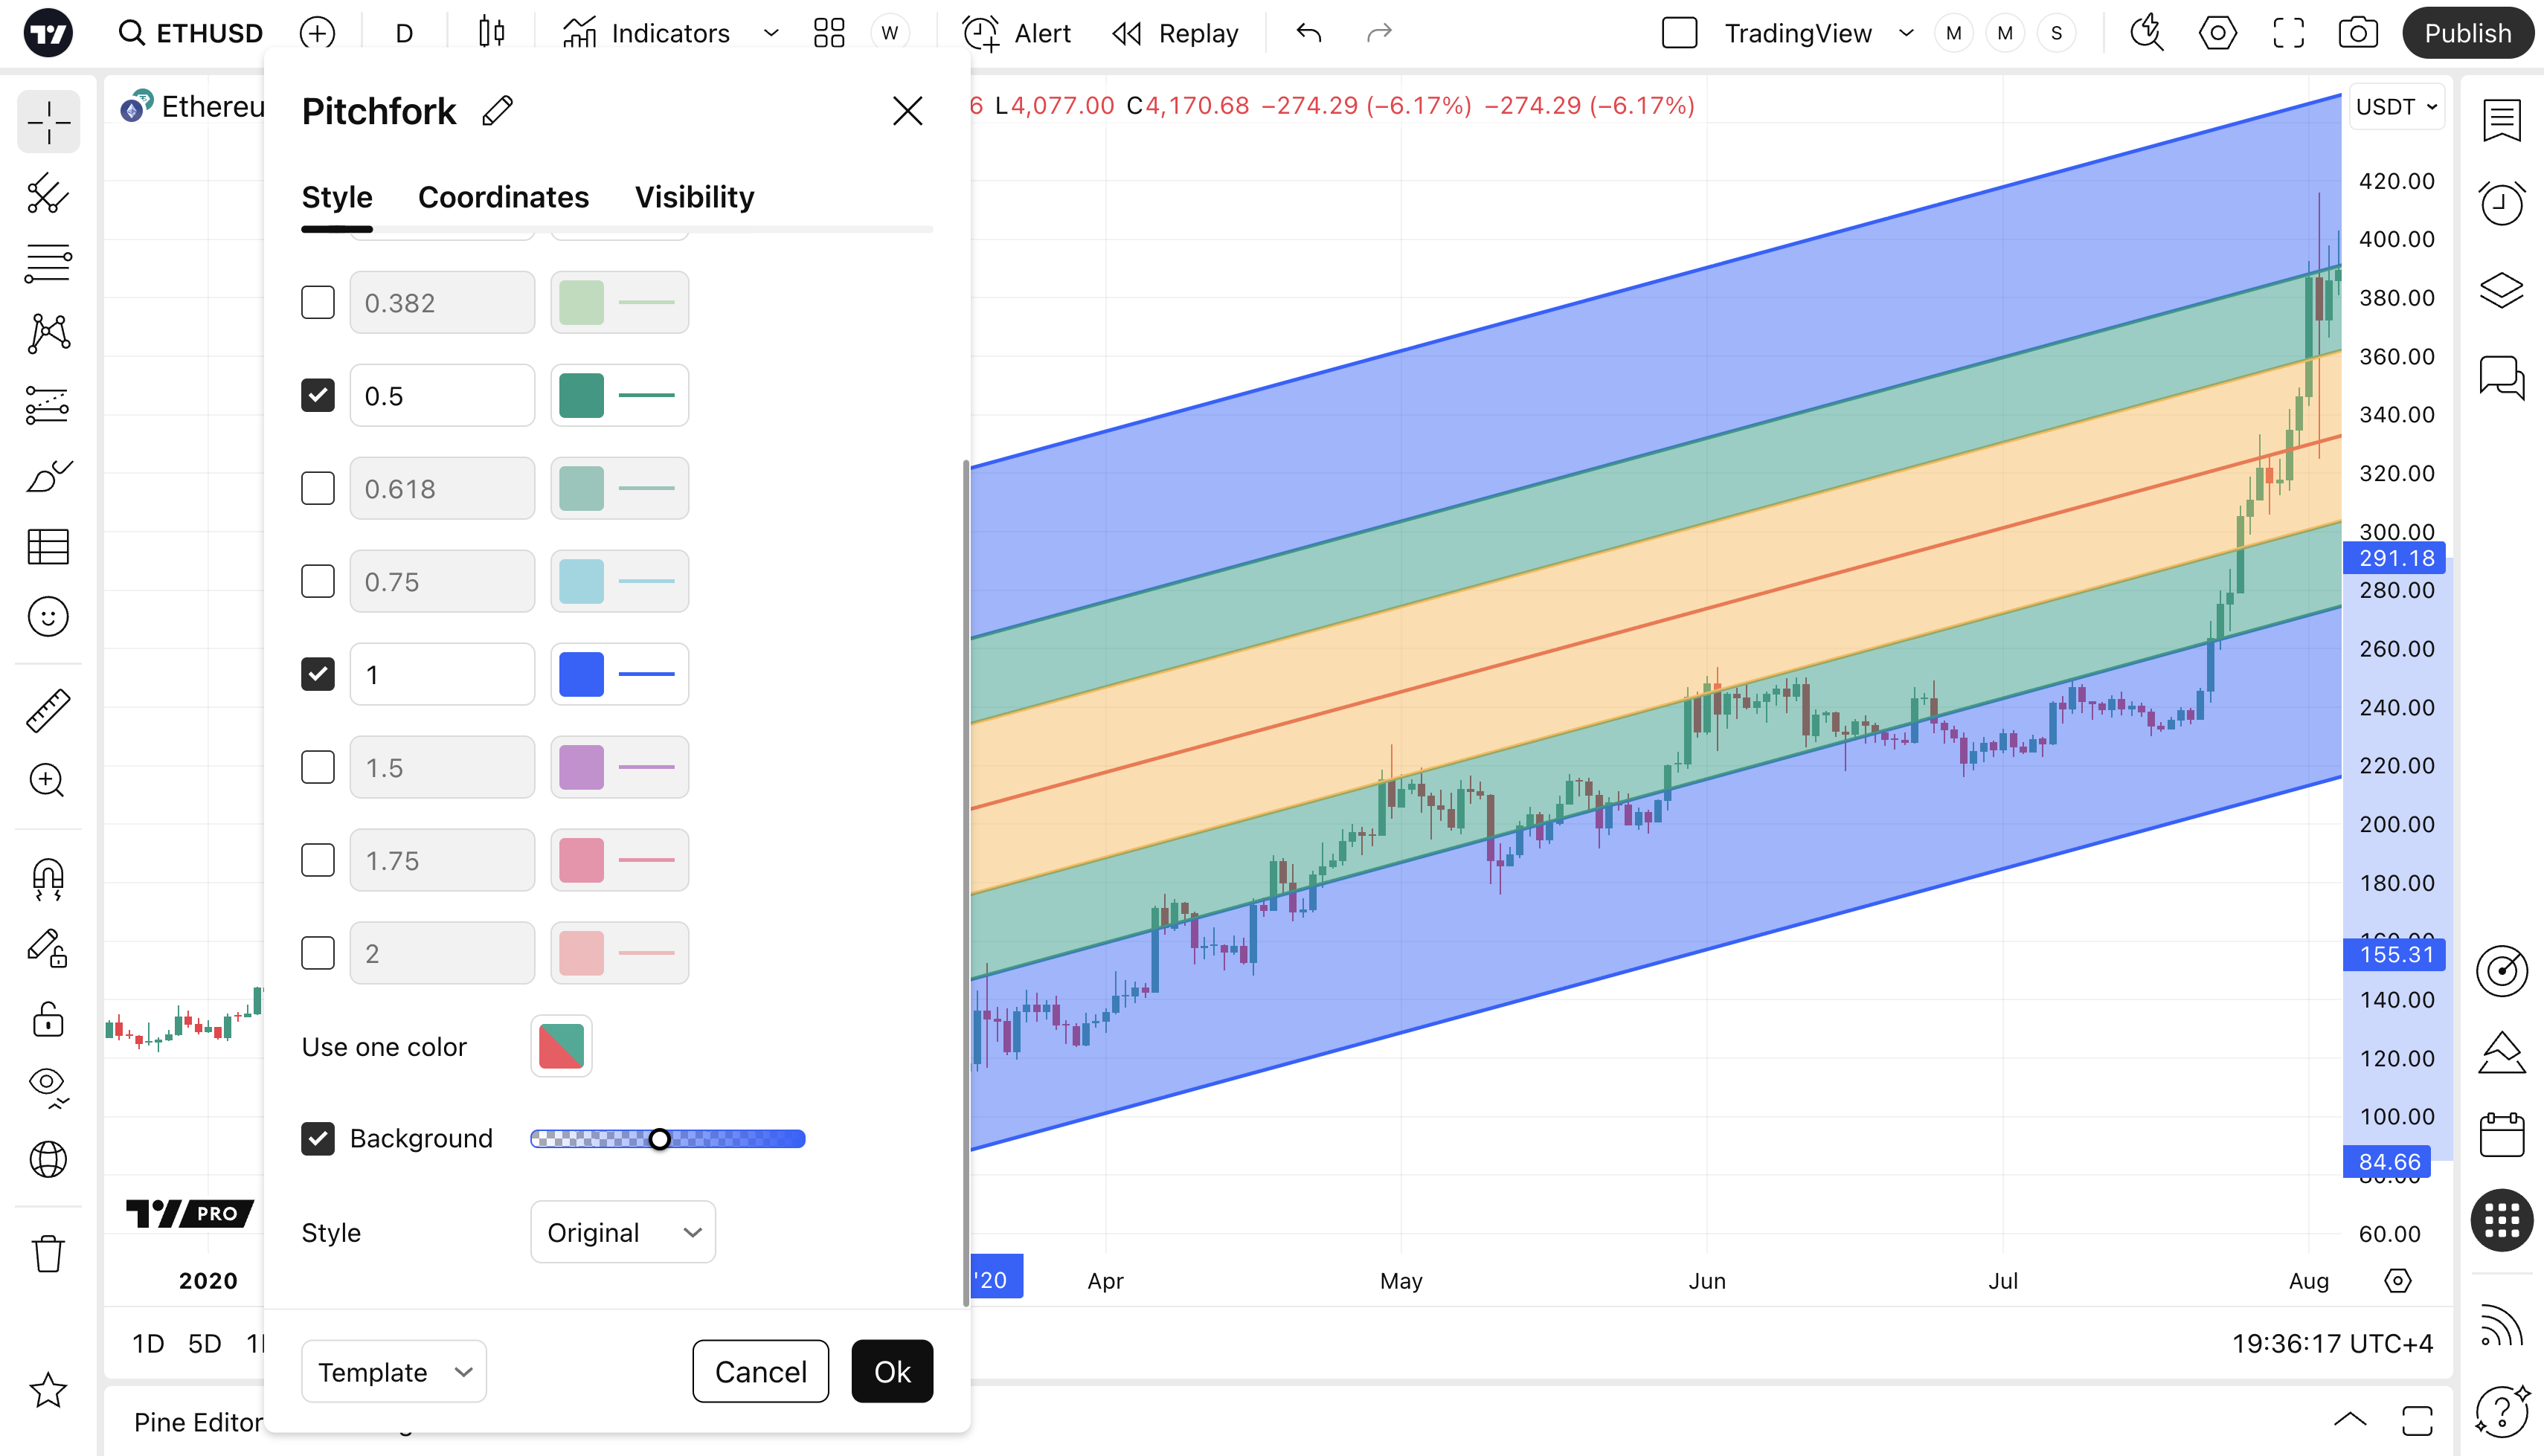This screenshot has width=2544, height=1456.
Task: Disable the Background checkbox
Action: click(318, 1138)
